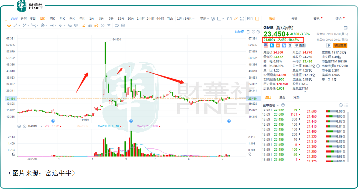Viewport: 358px width, 194px height.
Task: Choose the wave pattern drawing tool
Action: coord(33,25)
